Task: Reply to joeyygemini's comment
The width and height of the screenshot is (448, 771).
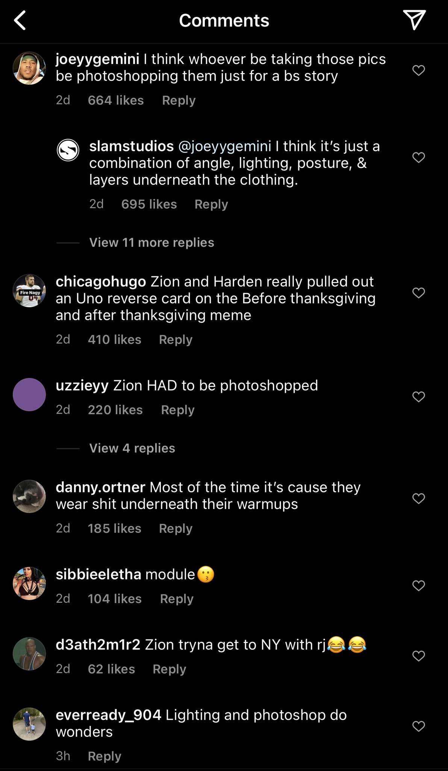Action: point(179,101)
